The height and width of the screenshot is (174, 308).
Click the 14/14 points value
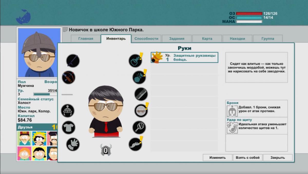click(x=268, y=18)
